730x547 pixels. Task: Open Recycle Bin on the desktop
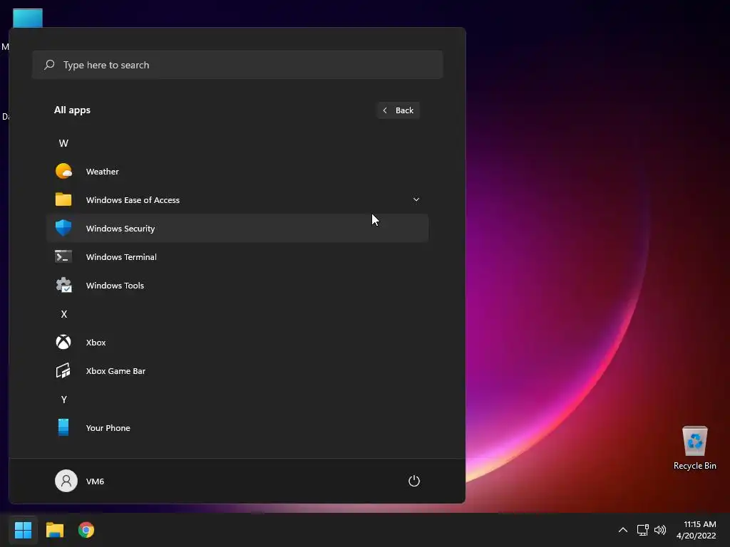coord(694,447)
